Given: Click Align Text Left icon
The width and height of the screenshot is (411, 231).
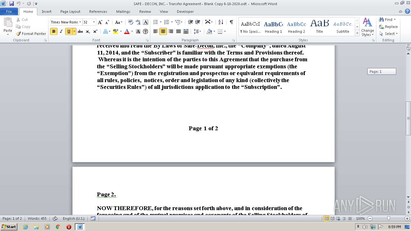Looking at the screenshot, I should coord(156,31).
